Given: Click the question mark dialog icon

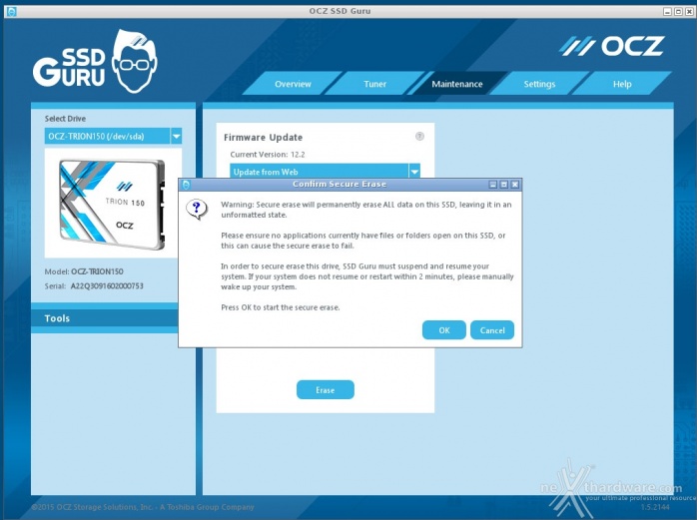Looking at the screenshot, I should point(197,209).
